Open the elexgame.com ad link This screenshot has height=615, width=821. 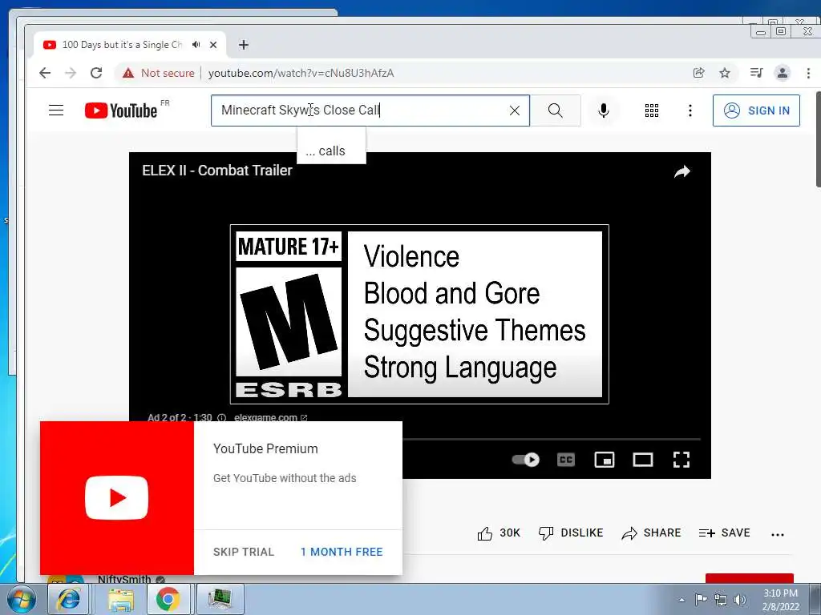point(271,417)
